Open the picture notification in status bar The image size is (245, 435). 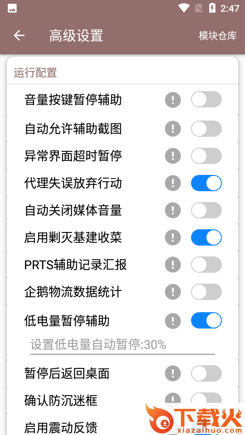[12, 9]
